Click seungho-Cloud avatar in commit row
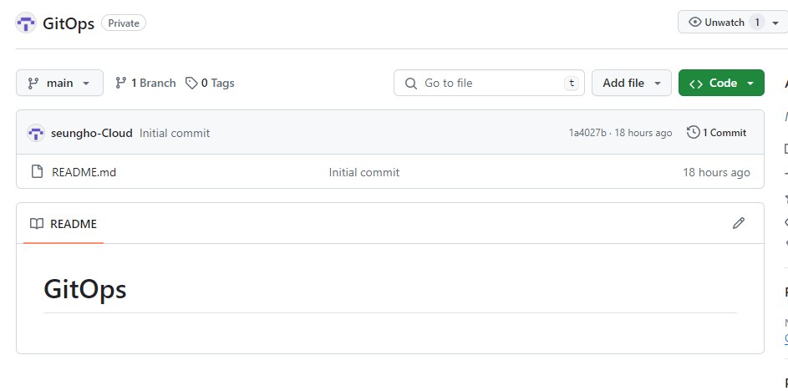This screenshot has height=391, width=788. (36, 133)
